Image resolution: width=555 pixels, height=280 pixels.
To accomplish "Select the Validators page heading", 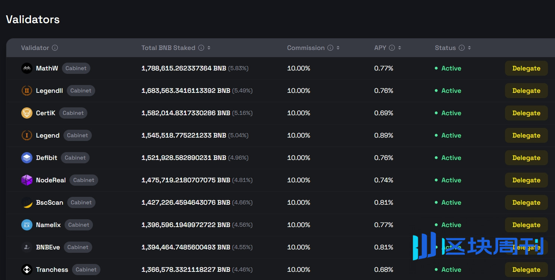I will [x=33, y=19].
